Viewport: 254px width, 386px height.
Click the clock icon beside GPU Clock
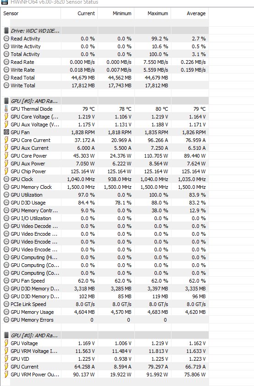tap(6, 179)
